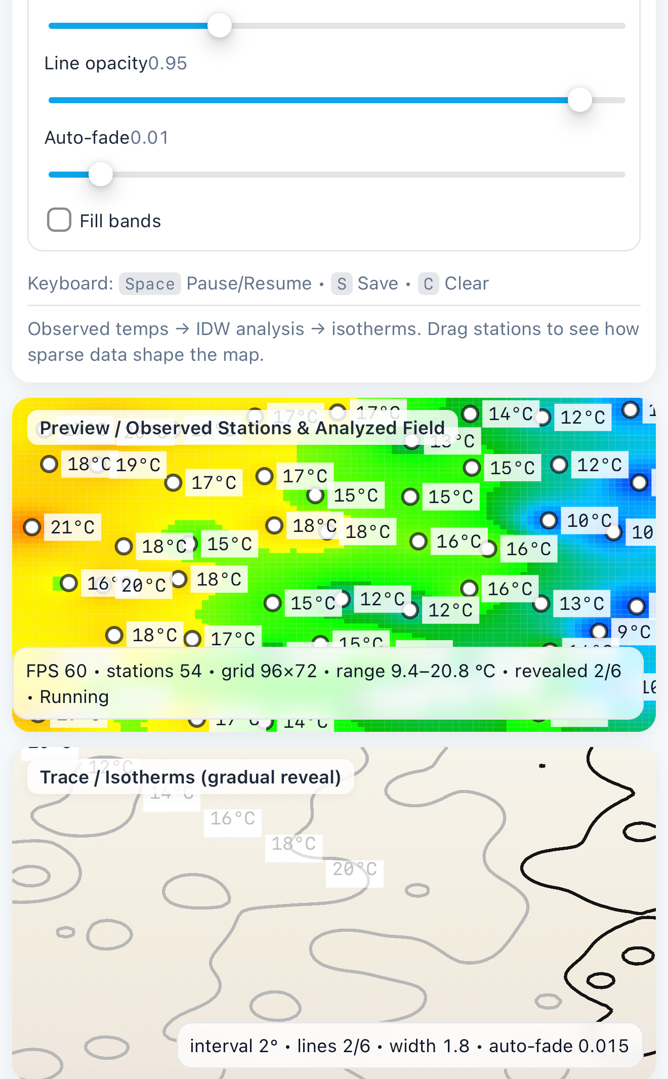Click the S key hint for Save
Image resolution: width=668 pixels, height=1079 pixels.
(342, 284)
